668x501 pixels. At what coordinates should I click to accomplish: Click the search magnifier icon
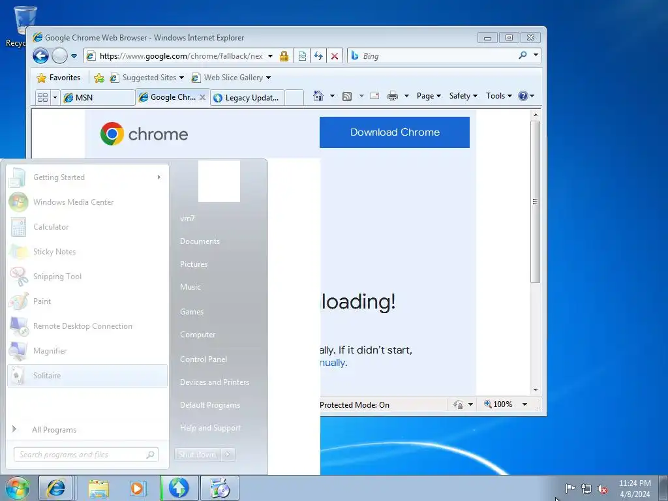pyautogui.click(x=523, y=55)
